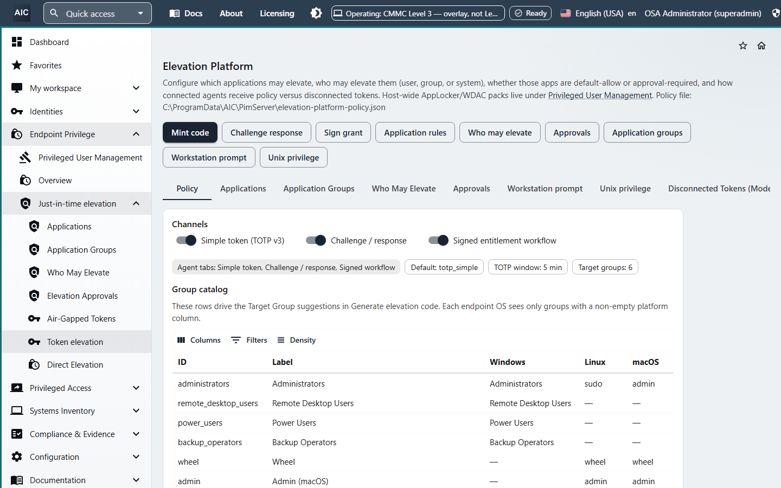Open the grid Columns chooser
The width and height of the screenshot is (781, 488).
pos(199,340)
